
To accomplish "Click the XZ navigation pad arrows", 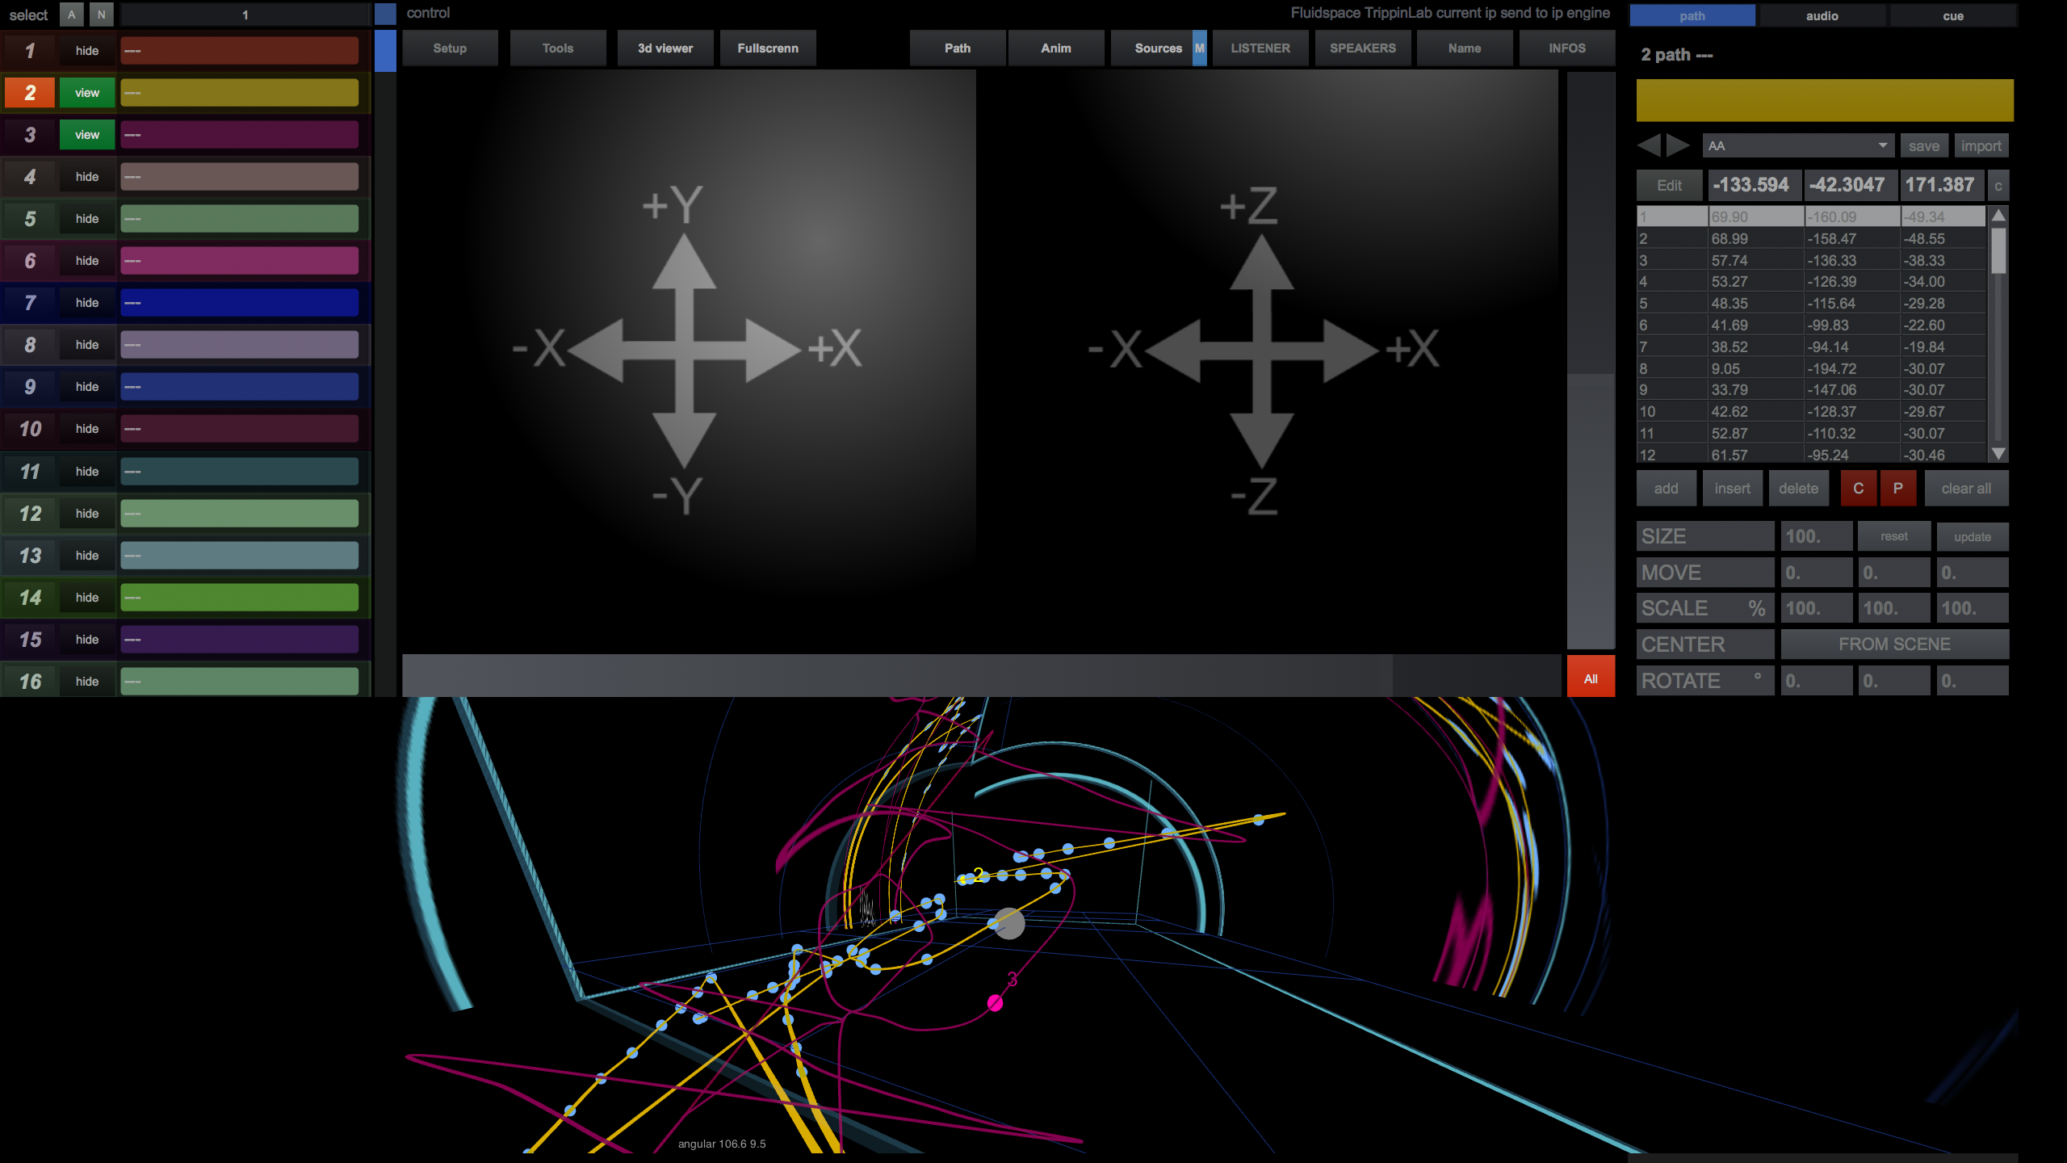I will [x=1262, y=351].
